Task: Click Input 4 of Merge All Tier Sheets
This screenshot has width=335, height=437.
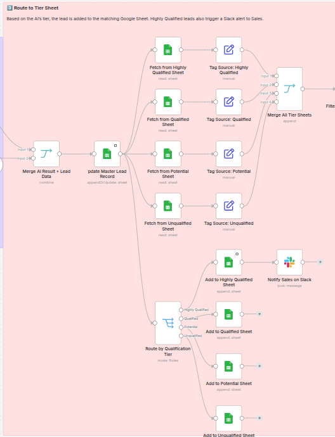Action: [277, 102]
